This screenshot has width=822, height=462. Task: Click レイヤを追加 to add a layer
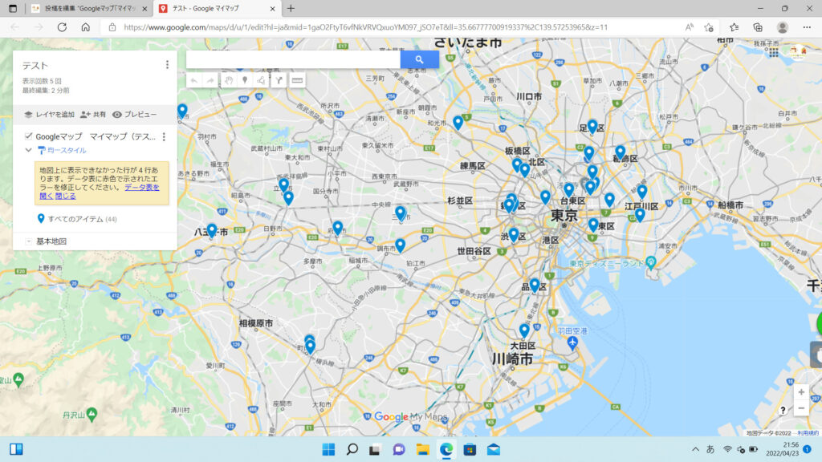point(49,115)
